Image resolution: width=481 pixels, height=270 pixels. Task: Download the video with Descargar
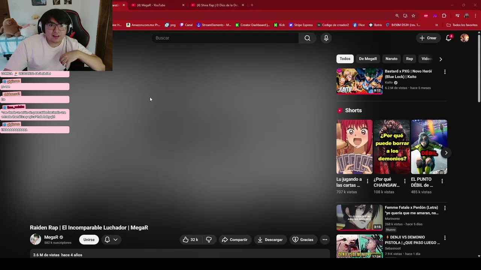pos(270,240)
